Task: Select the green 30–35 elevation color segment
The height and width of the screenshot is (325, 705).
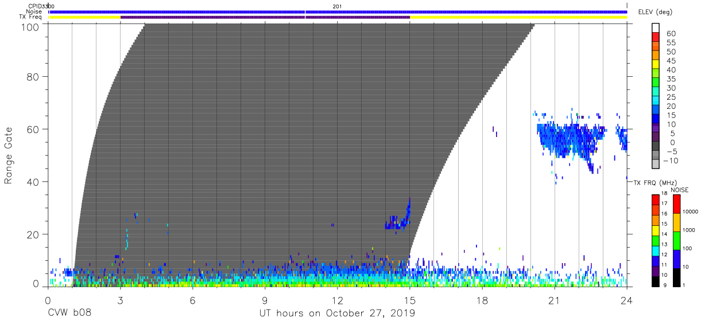Action: (x=656, y=83)
